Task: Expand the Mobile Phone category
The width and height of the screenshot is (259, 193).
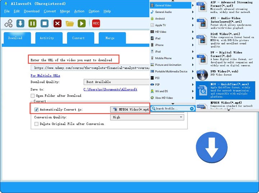Action: [x=172, y=58]
